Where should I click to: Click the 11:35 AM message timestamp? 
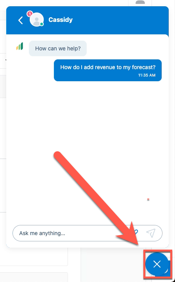point(147,75)
